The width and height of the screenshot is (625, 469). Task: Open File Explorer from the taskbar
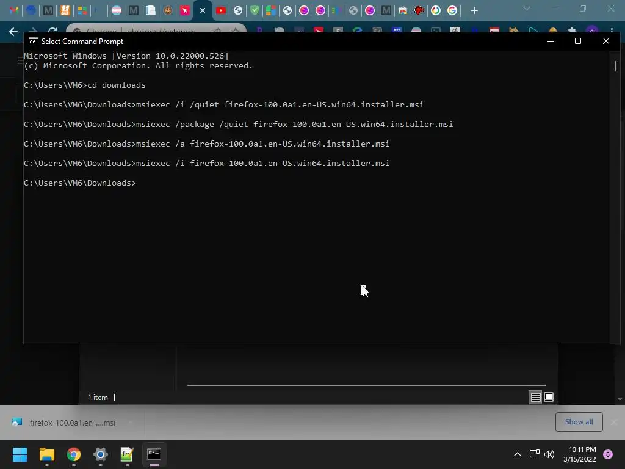(x=46, y=454)
